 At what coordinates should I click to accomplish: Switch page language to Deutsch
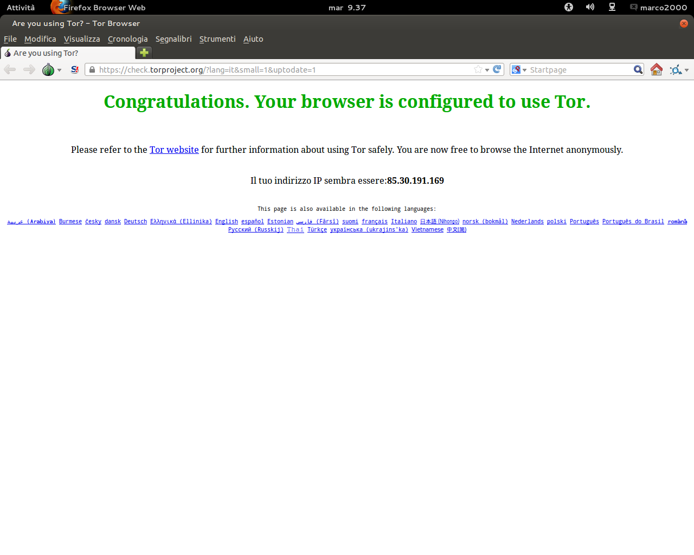click(136, 221)
